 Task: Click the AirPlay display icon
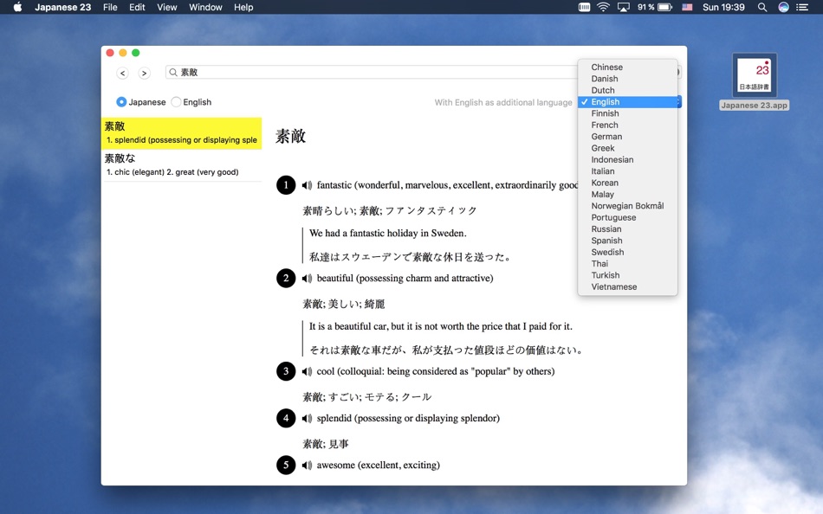(623, 7)
